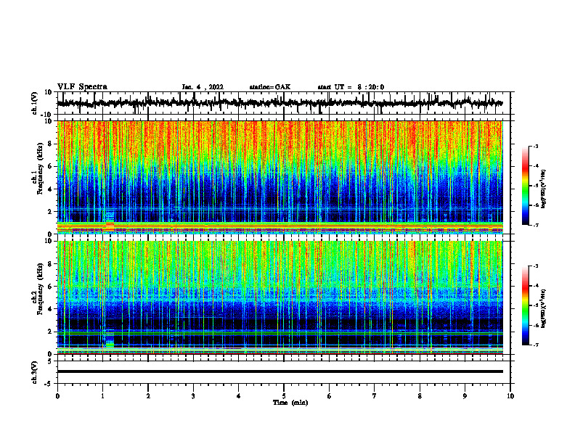Click the "VLF Spectra" title text
The width and height of the screenshot is (575, 444).
(82, 87)
